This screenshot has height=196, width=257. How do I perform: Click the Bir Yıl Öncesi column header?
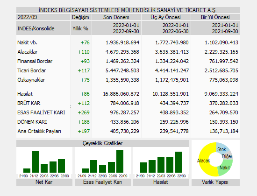(215, 17)
